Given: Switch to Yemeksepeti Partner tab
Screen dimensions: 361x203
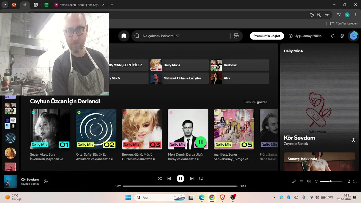Looking at the screenshot, I should point(80,5).
